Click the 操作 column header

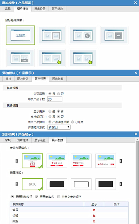(116, 204)
